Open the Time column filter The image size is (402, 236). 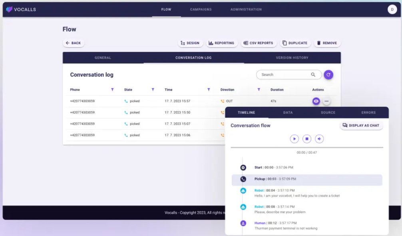[x=208, y=90]
